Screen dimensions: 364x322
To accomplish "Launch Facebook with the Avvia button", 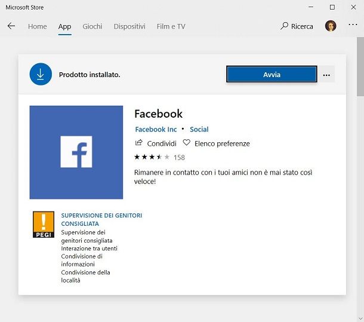I will tap(272, 75).
